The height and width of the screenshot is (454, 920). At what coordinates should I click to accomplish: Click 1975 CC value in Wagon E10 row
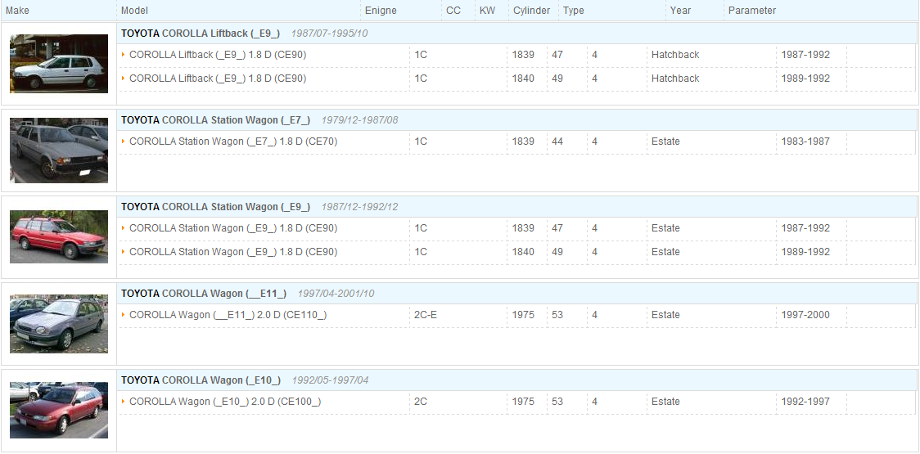click(523, 402)
